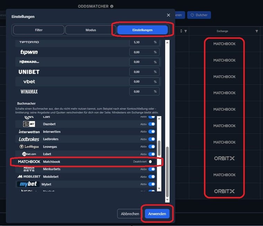Click the Ladbrokes logo

tap(29, 139)
